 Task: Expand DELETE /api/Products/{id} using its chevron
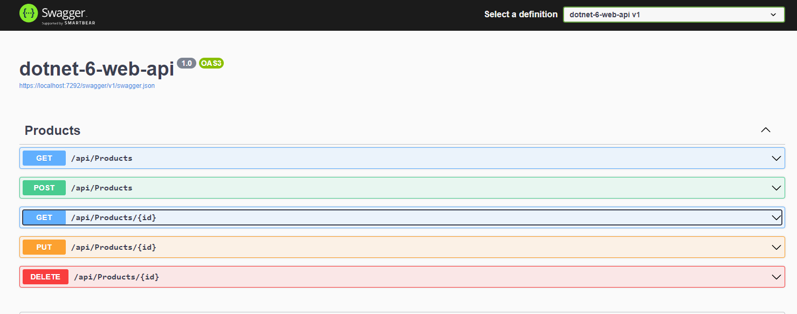click(x=777, y=277)
